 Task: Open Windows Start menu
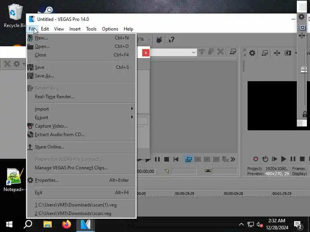(x=9, y=225)
